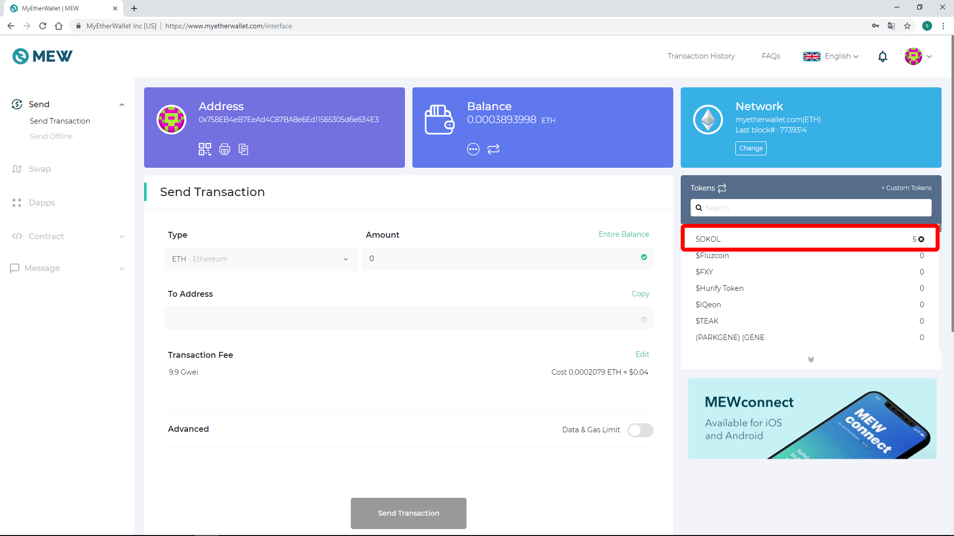Open Chrome three-dot menu

tap(943, 26)
